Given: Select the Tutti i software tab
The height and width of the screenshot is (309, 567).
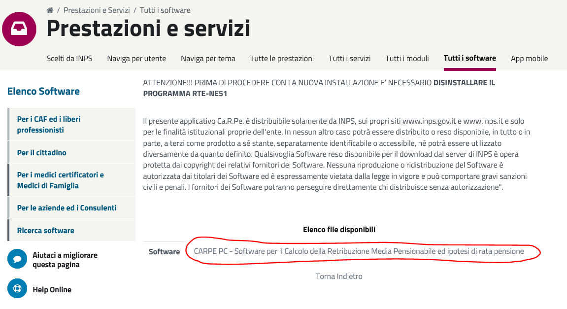Looking at the screenshot, I should pyautogui.click(x=469, y=58).
